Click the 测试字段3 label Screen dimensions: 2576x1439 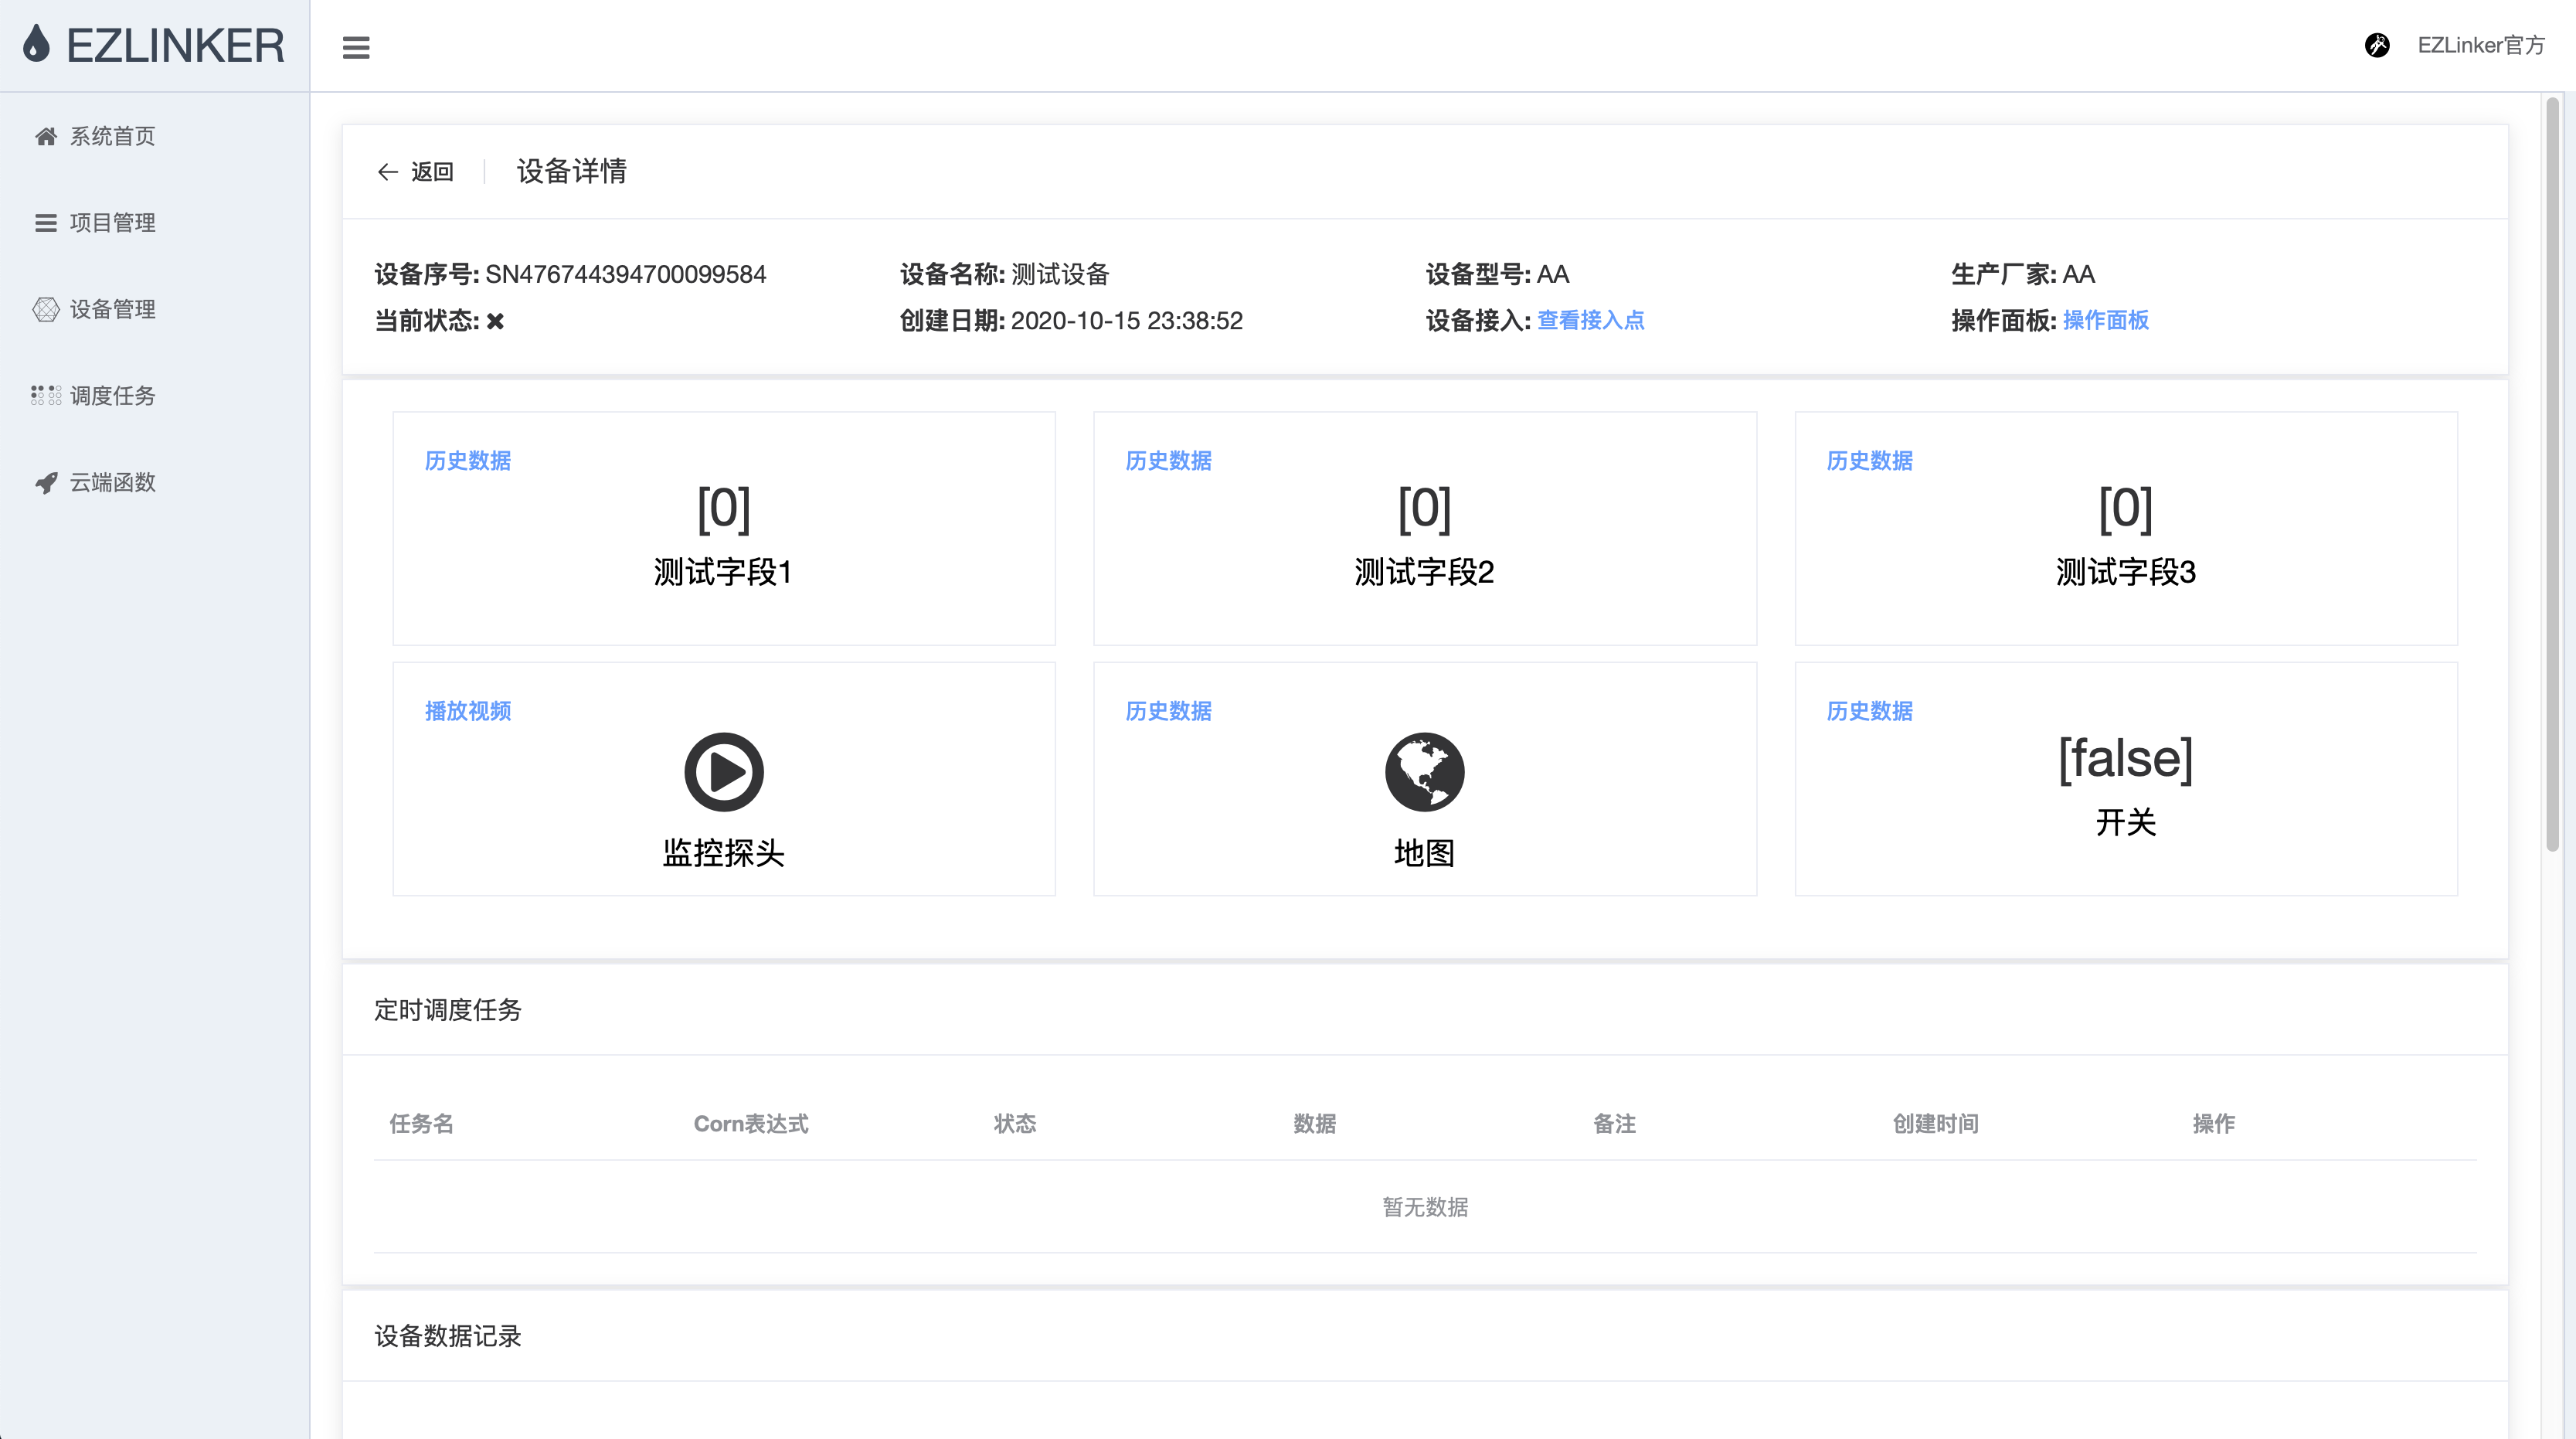coord(2125,572)
